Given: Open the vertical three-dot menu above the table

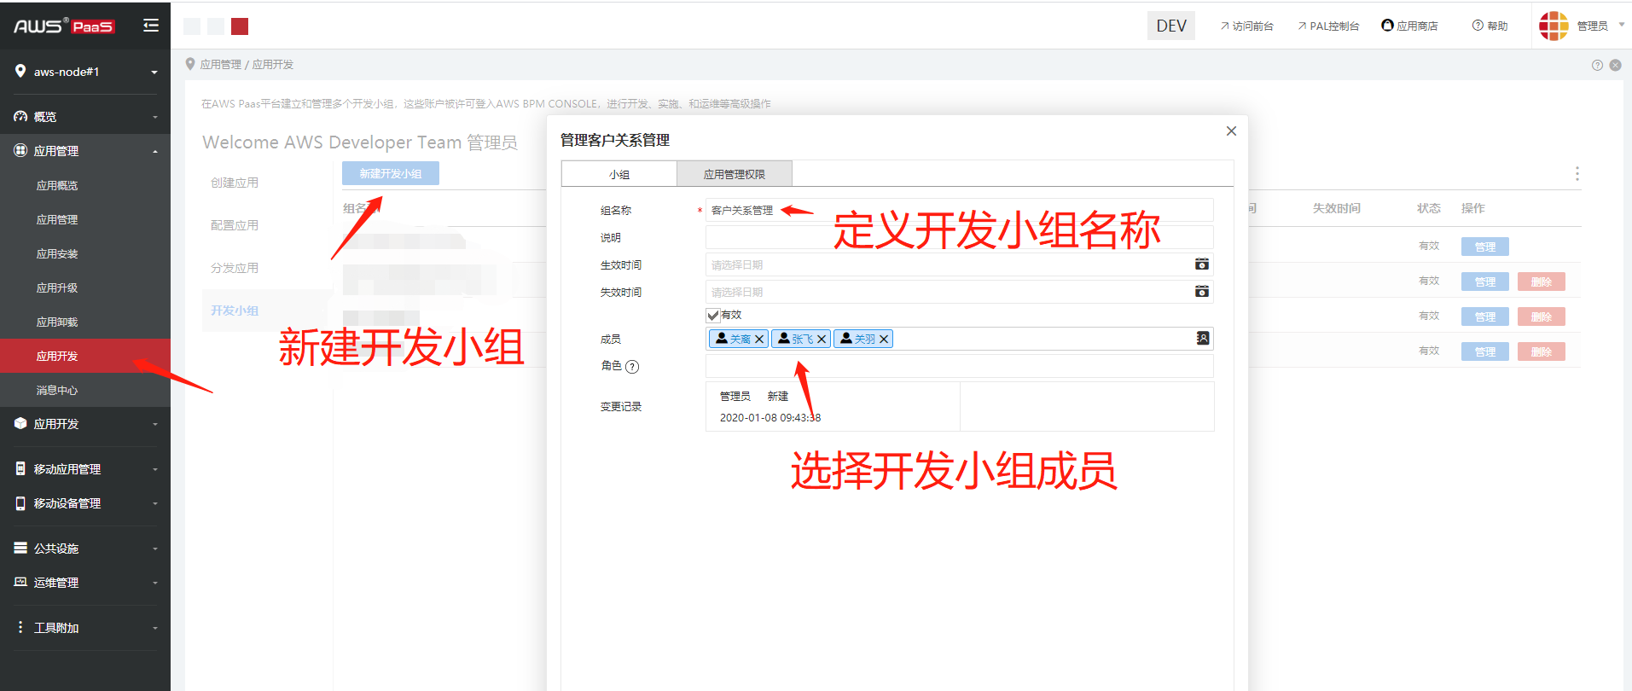Looking at the screenshot, I should 1577,174.
